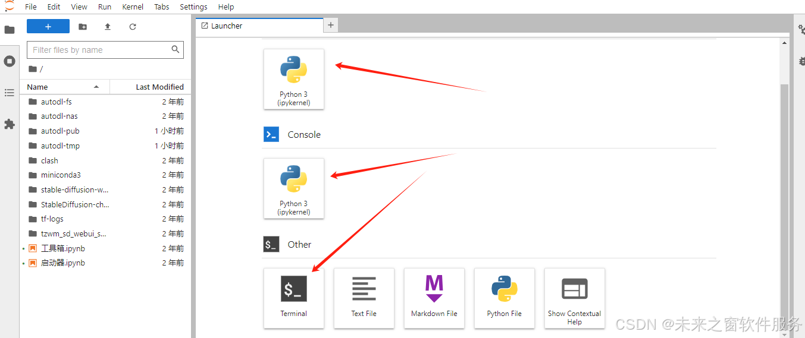The height and width of the screenshot is (338, 805).
Task: Open the File Browser sidebar icon
Action: 10,30
